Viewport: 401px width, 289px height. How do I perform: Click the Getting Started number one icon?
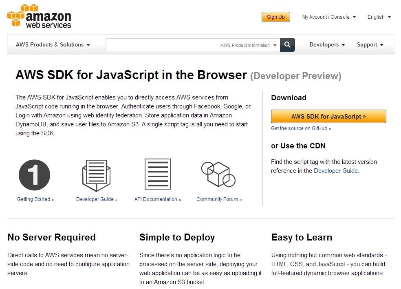point(34,175)
